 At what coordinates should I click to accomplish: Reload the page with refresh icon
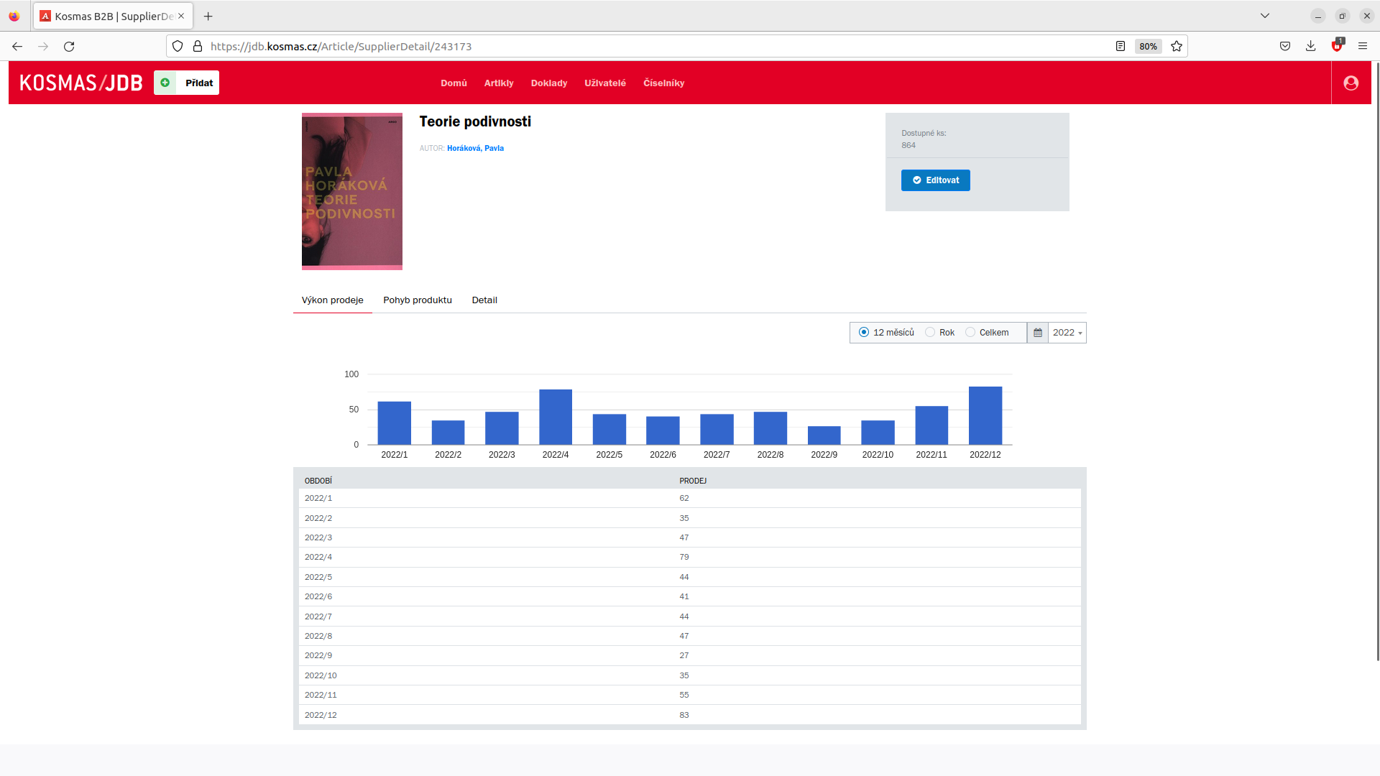click(x=69, y=47)
